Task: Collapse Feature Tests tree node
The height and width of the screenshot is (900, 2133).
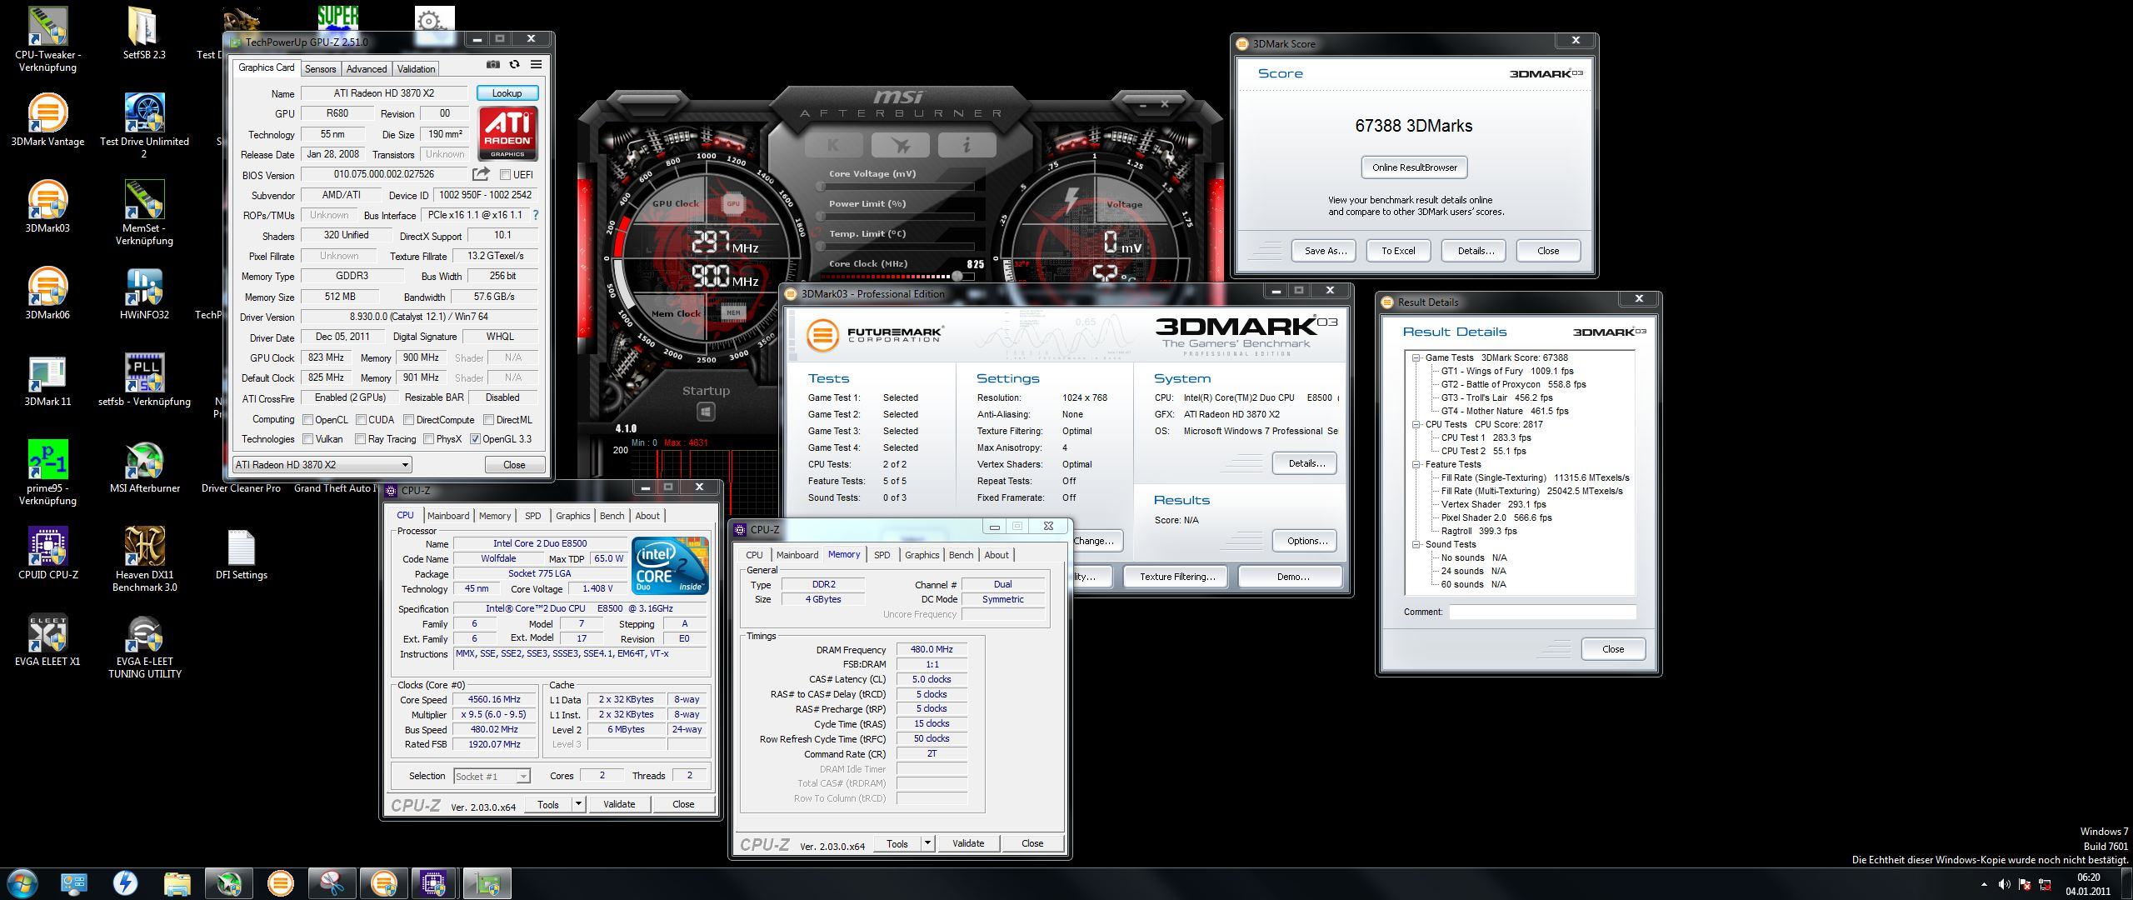Action: tap(1416, 464)
